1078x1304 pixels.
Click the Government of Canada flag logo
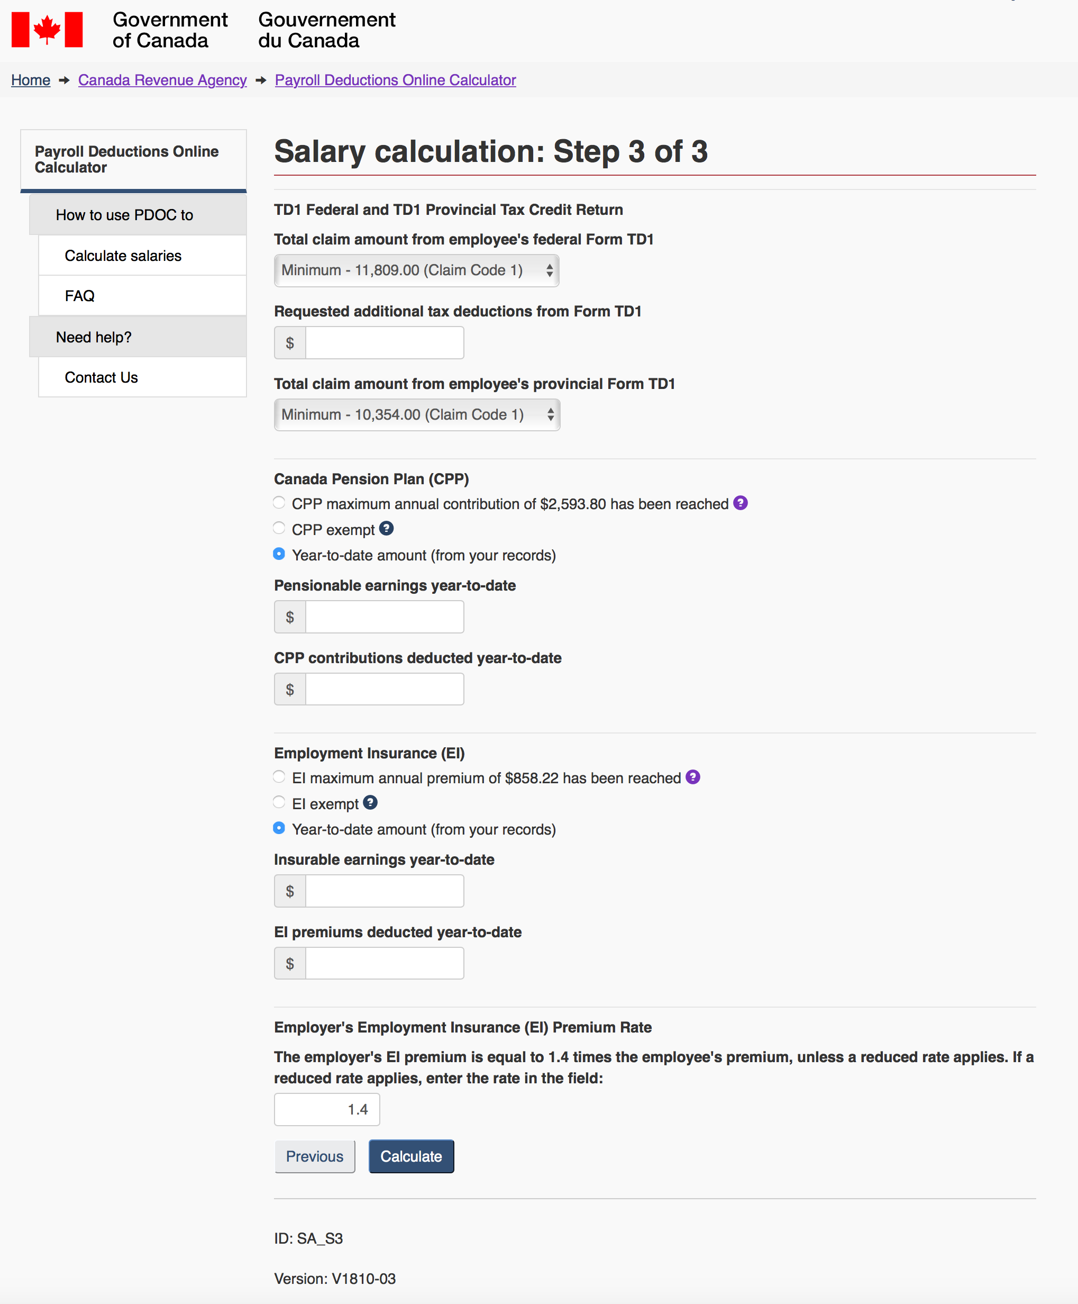coord(49,29)
